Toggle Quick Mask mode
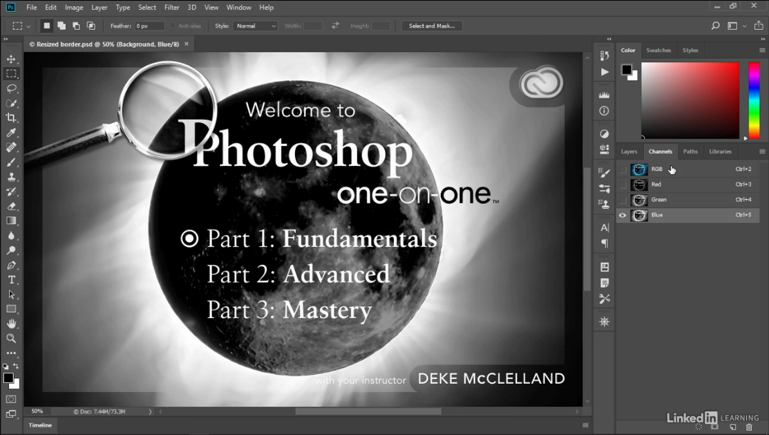 click(x=11, y=399)
